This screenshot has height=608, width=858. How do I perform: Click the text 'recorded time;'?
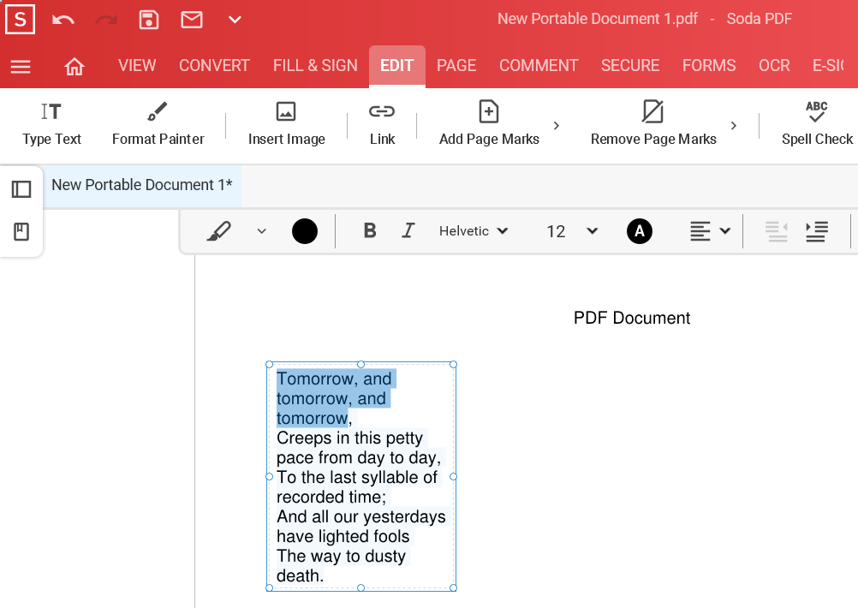(x=331, y=497)
